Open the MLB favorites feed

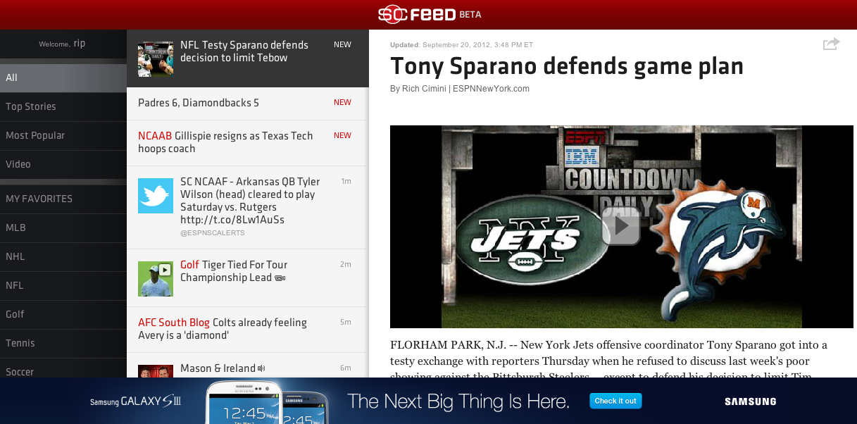pyautogui.click(x=63, y=227)
